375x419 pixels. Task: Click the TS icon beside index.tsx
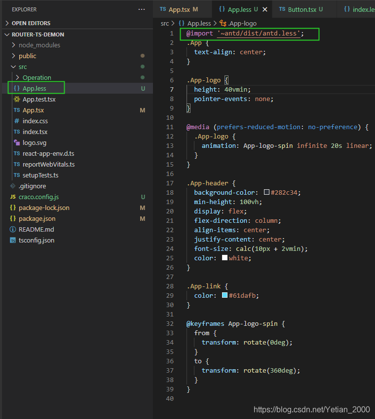click(x=17, y=132)
